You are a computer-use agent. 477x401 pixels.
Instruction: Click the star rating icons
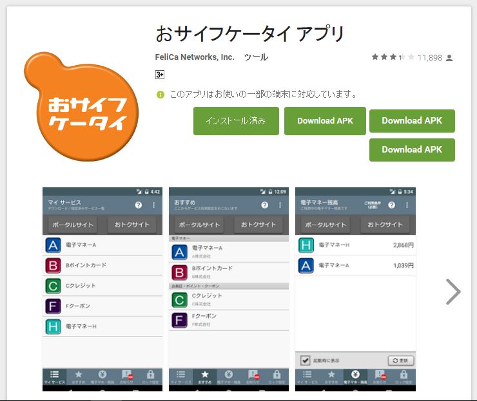[393, 57]
